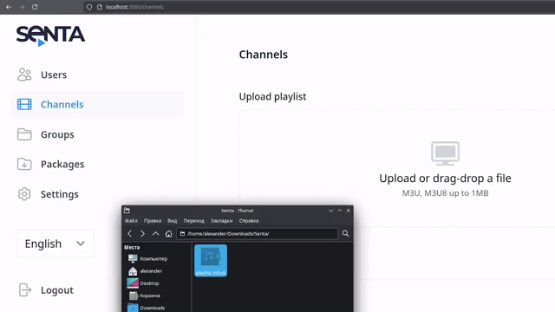This screenshot has height=312, width=555.
Task: Reload the page with browser refresh
Action: coord(35,7)
